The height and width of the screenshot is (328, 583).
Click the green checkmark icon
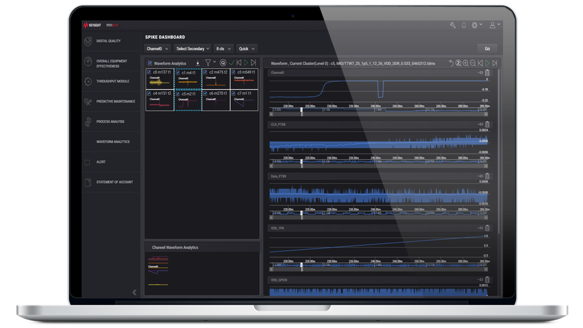click(231, 63)
